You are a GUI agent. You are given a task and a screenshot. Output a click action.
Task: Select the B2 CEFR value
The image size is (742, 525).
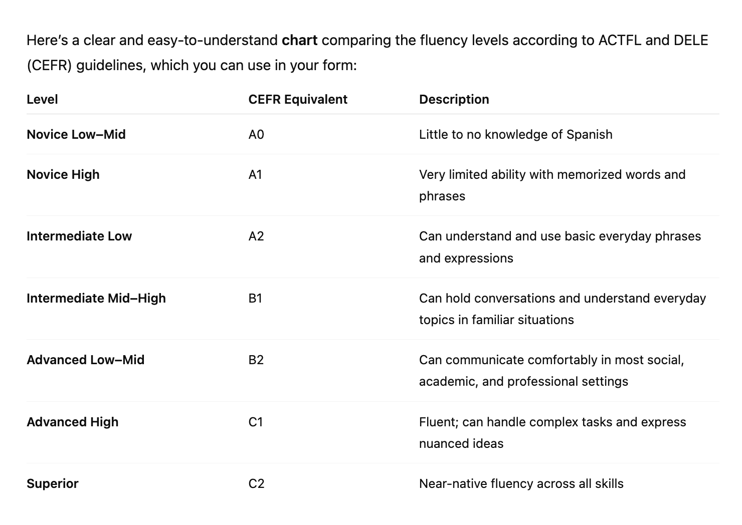pyautogui.click(x=256, y=360)
